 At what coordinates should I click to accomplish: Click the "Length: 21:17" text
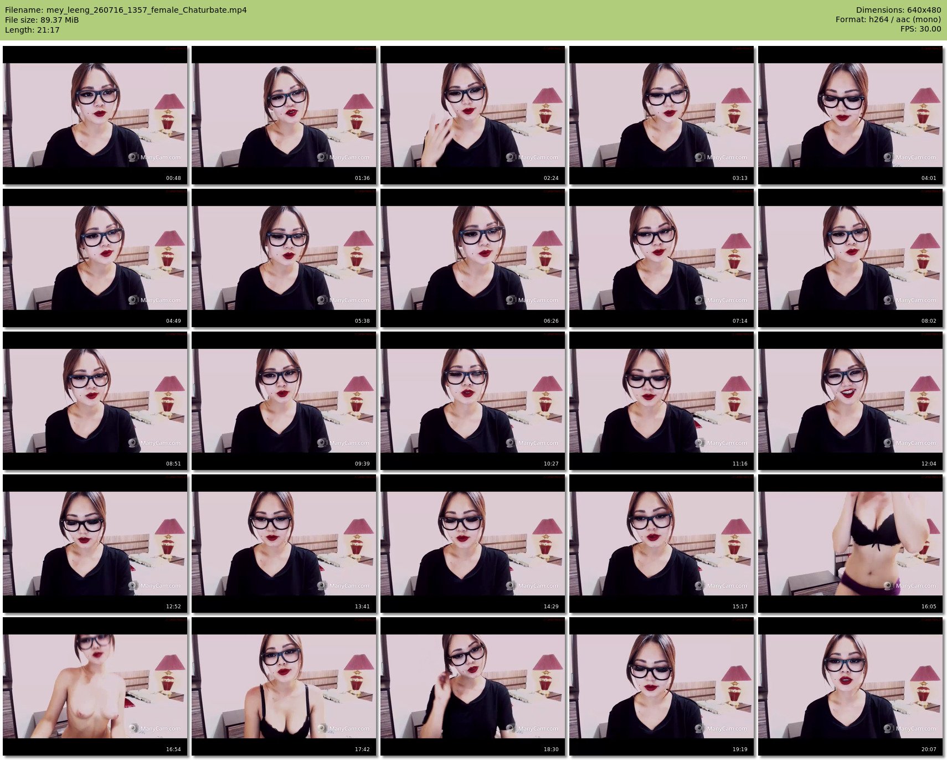(32, 30)
